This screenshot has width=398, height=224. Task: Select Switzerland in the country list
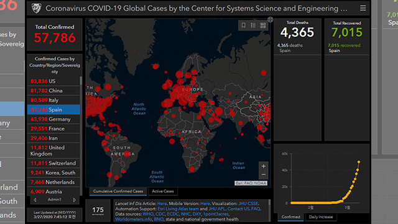pos(53,163)
